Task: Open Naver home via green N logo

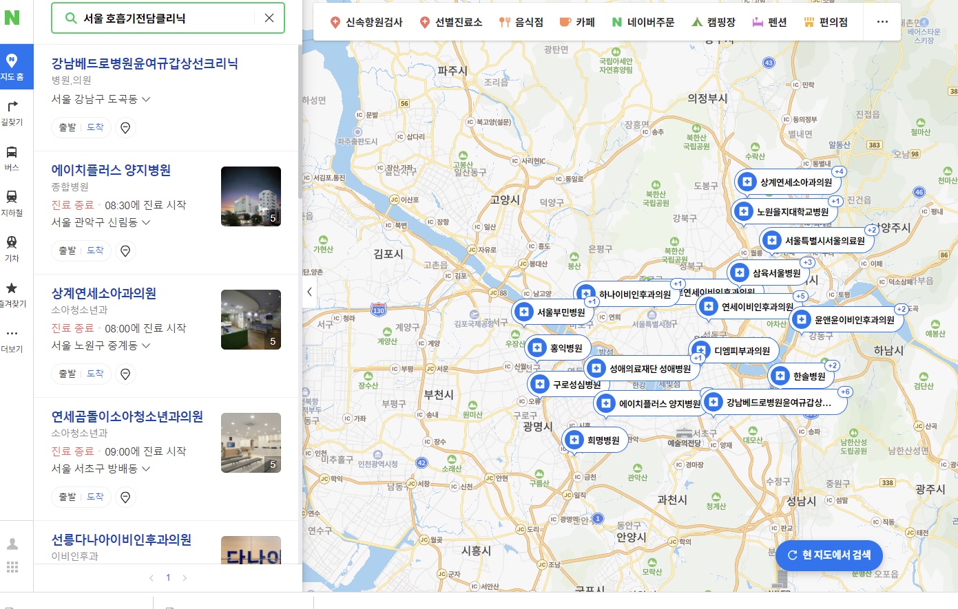Action: pos(12,18)
